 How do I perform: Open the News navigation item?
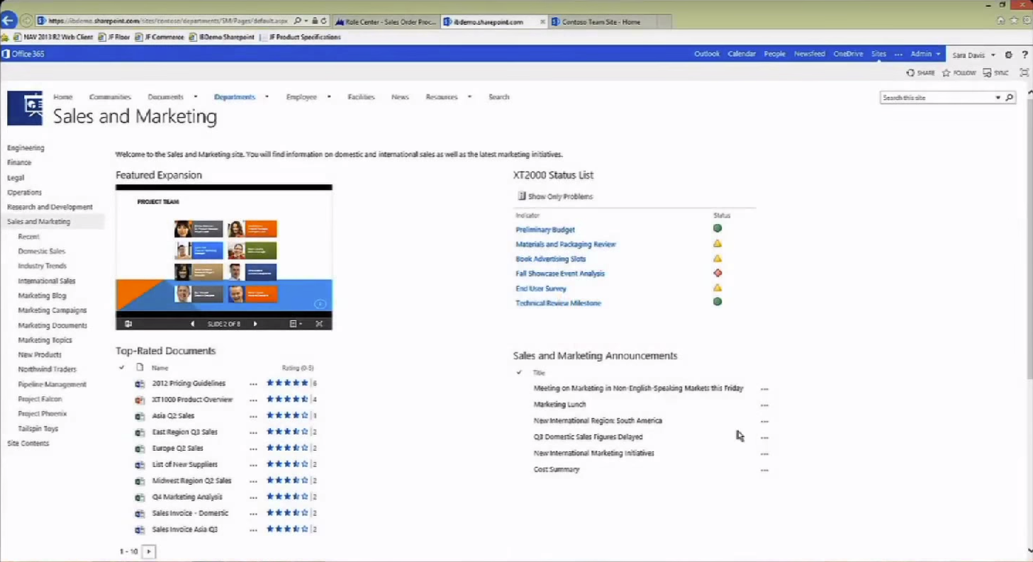400,97
